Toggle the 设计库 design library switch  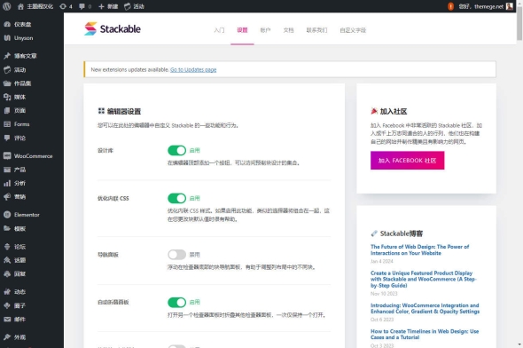[x=176, y=150]
